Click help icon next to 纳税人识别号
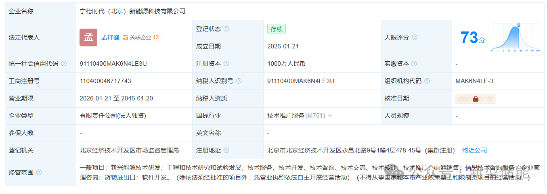 239,81
